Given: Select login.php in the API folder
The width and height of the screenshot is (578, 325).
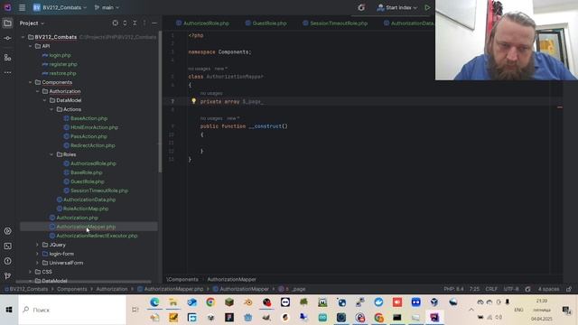Looking at the screenshot, I should (x=60, y=55).
